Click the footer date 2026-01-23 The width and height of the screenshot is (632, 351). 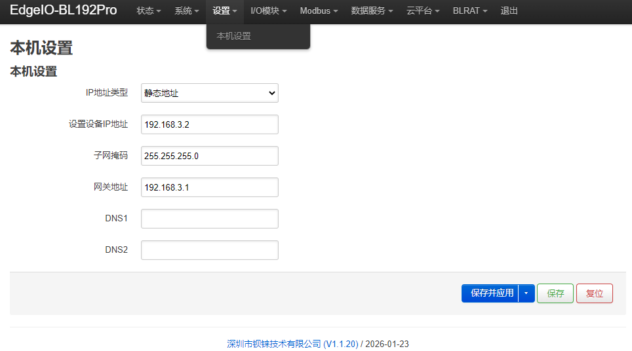click(x=387, y=344)
